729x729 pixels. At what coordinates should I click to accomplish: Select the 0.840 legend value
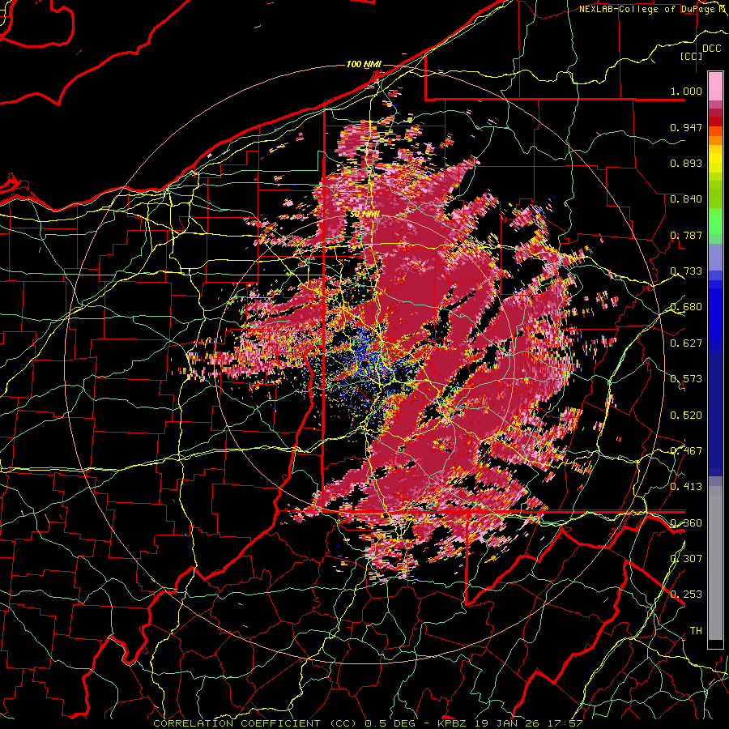point(686,199)
